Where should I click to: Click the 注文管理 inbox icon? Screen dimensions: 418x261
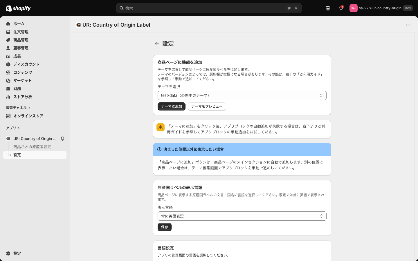[x=8, y=32]
